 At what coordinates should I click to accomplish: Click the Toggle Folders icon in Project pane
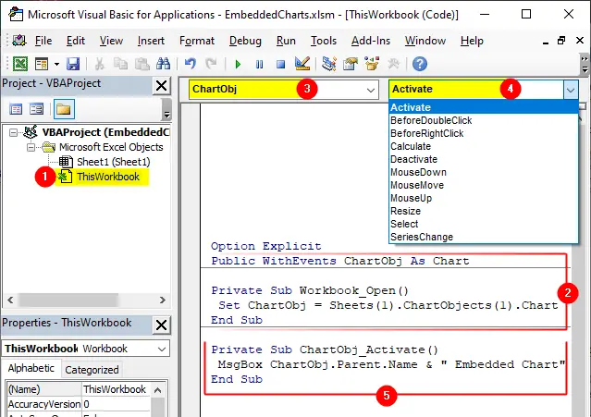64,109
